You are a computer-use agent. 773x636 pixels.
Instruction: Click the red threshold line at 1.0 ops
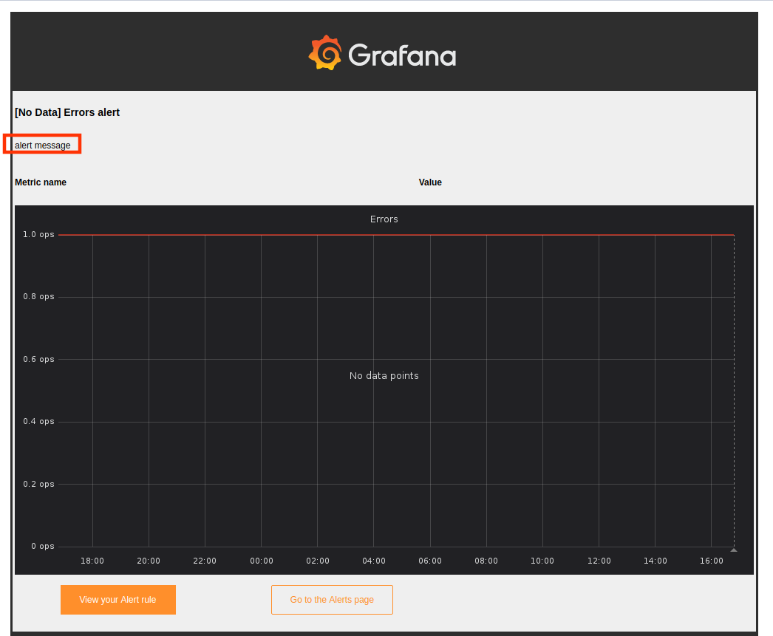(x=396, y=235)
